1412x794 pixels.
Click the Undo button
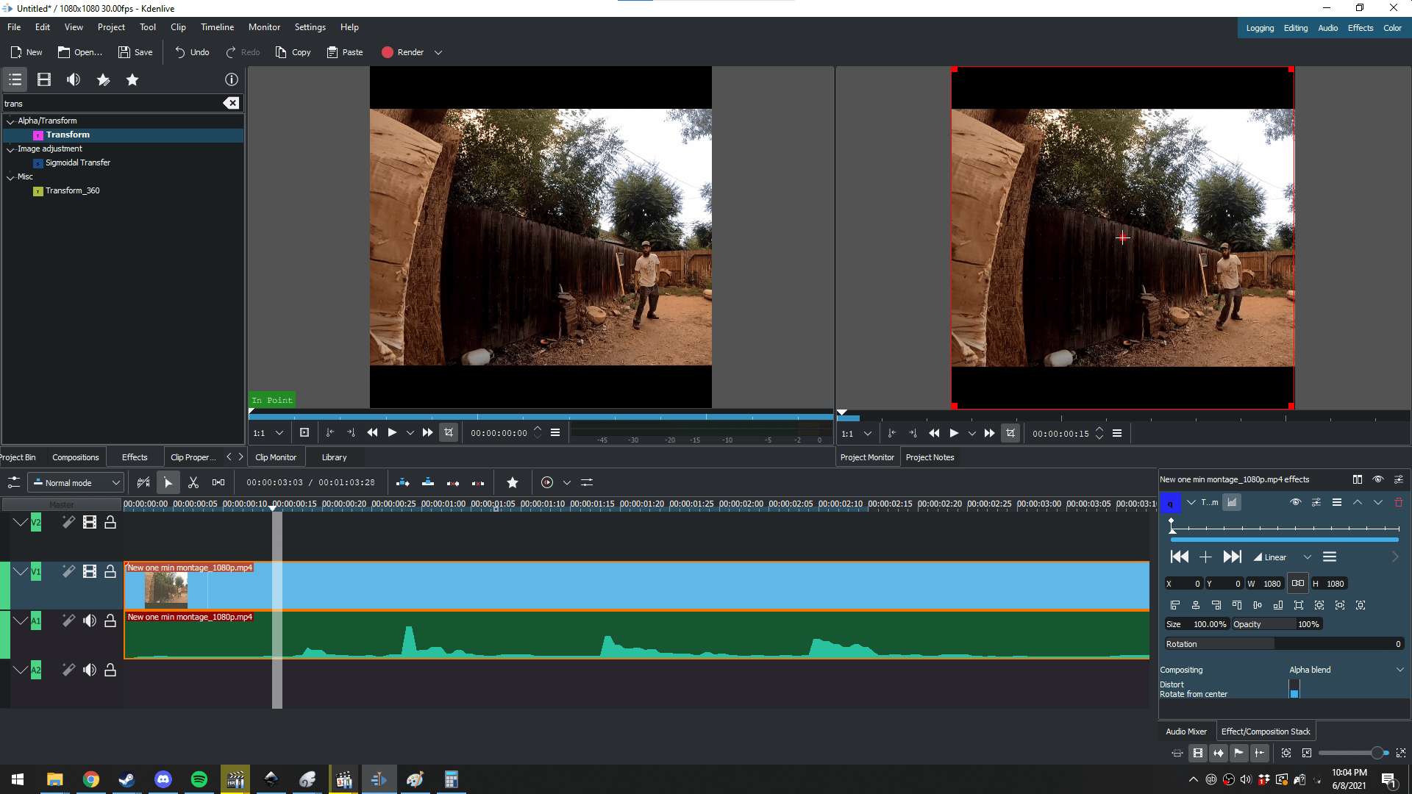pyautogui.click(x=191, y=52)
